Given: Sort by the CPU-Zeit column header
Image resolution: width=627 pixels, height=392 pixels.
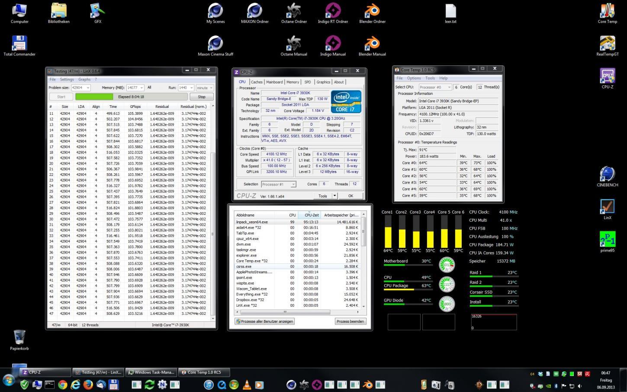Looking at the screenshot, I should 311,215.
